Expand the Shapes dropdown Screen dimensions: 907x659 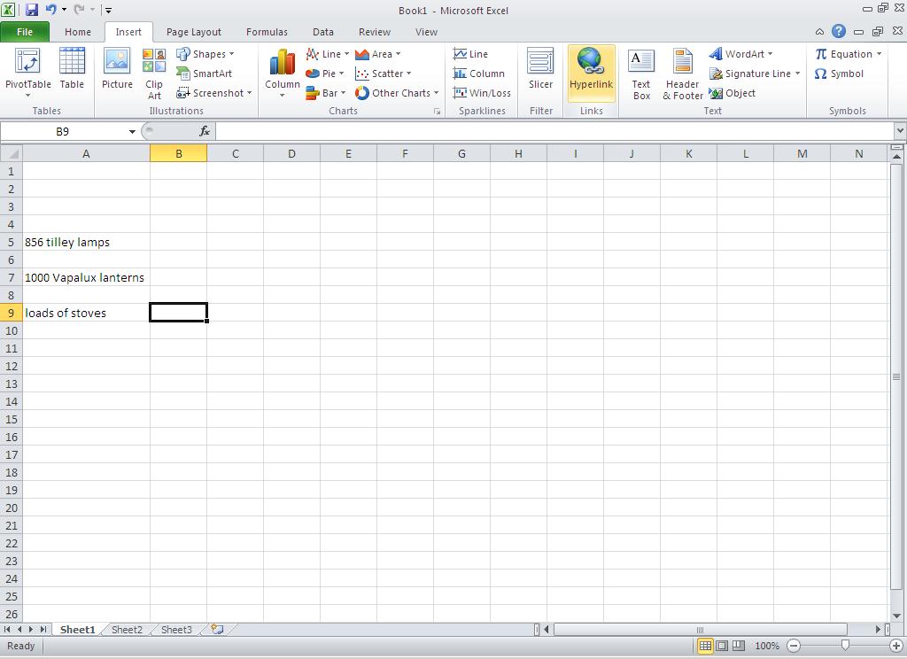pyautogui.click(x=206, y=54)
